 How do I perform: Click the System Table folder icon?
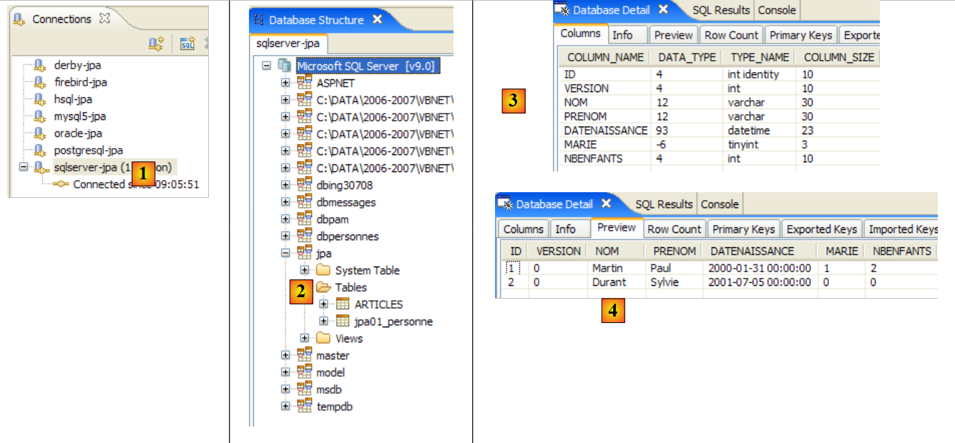pos(323,270)
